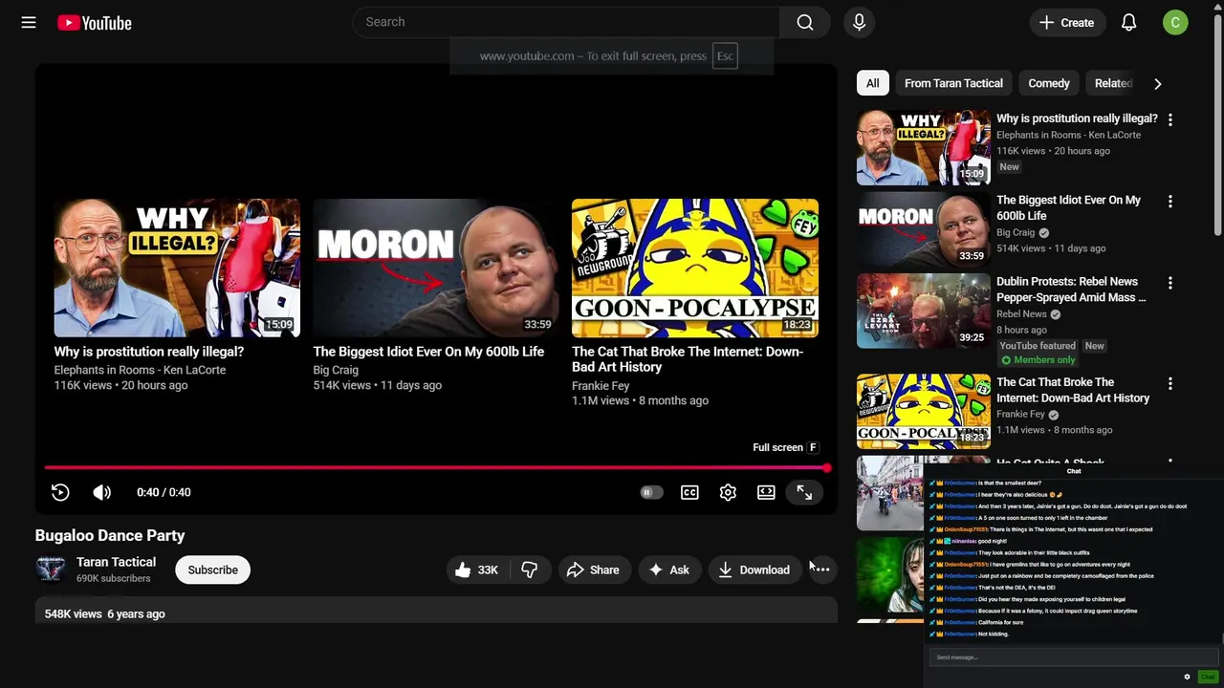Viewport: 1224px width, 688px height.
Task: Open more actions ellipsis under video
Action: coord(820,570)
